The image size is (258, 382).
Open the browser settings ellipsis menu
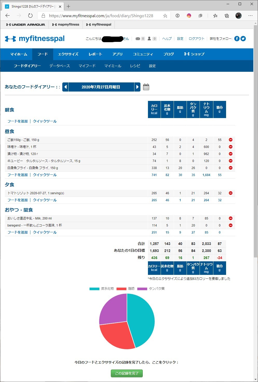[250, 16]
